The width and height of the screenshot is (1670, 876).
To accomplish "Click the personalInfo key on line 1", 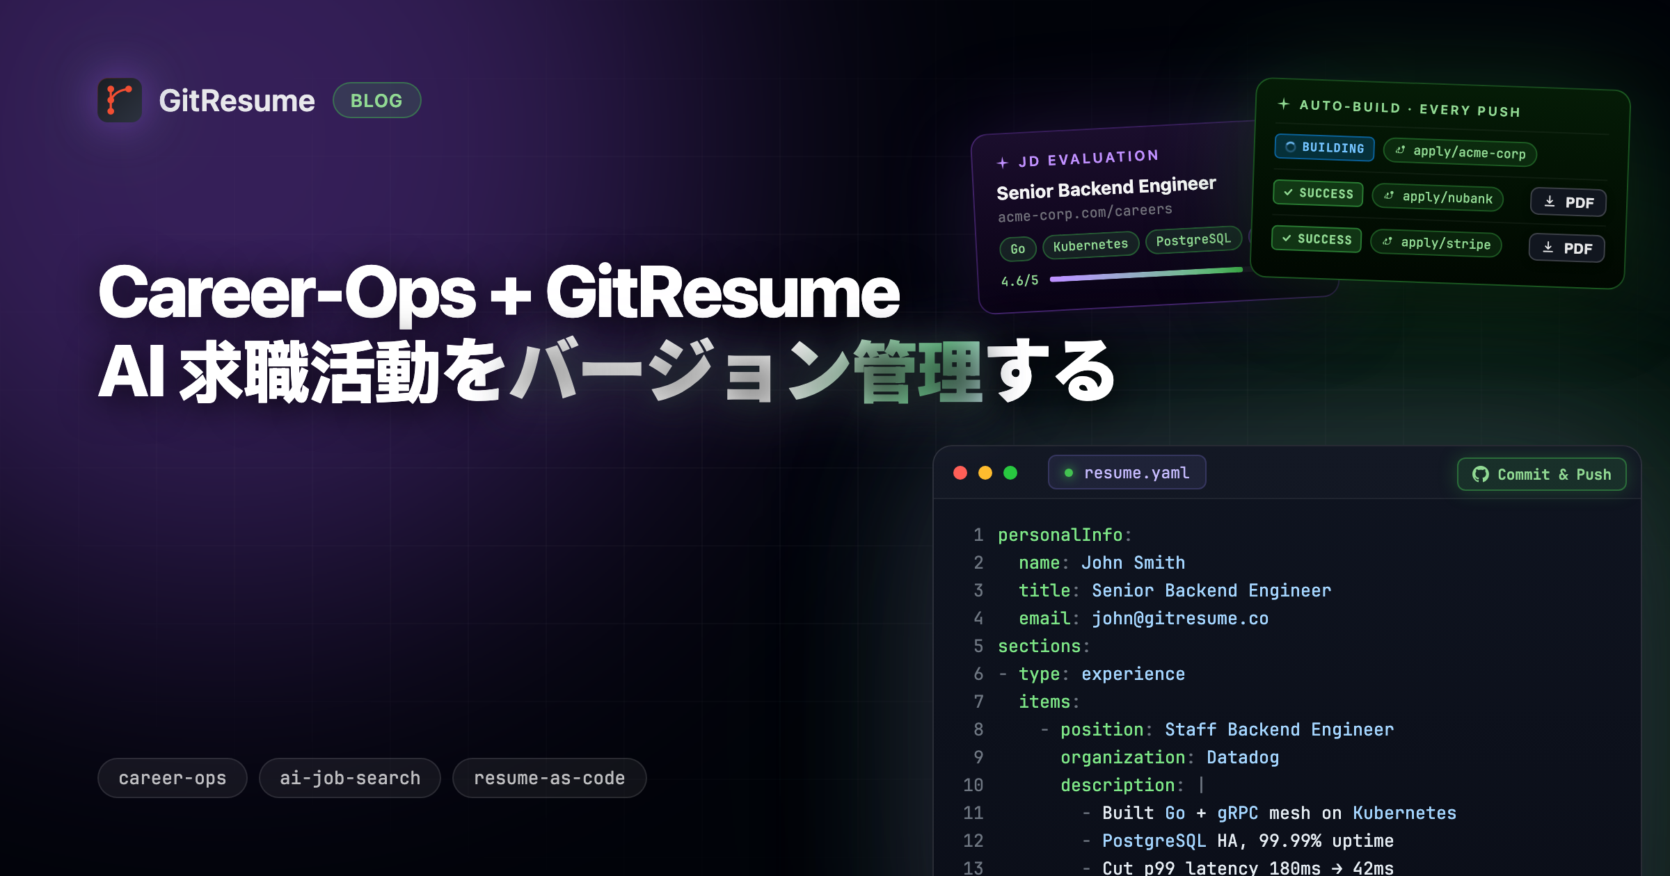I will point(1060,535).
